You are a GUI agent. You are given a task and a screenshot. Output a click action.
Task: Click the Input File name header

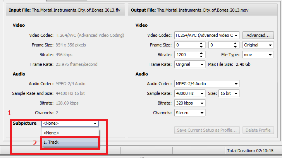pos(65,10)
